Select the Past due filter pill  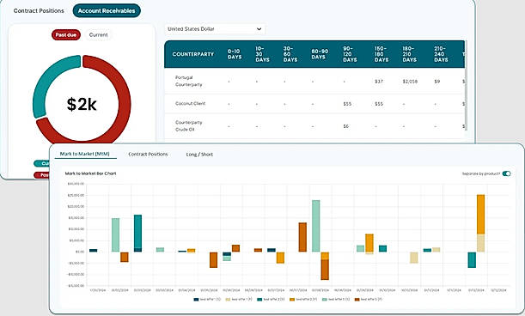pos(66,35)
